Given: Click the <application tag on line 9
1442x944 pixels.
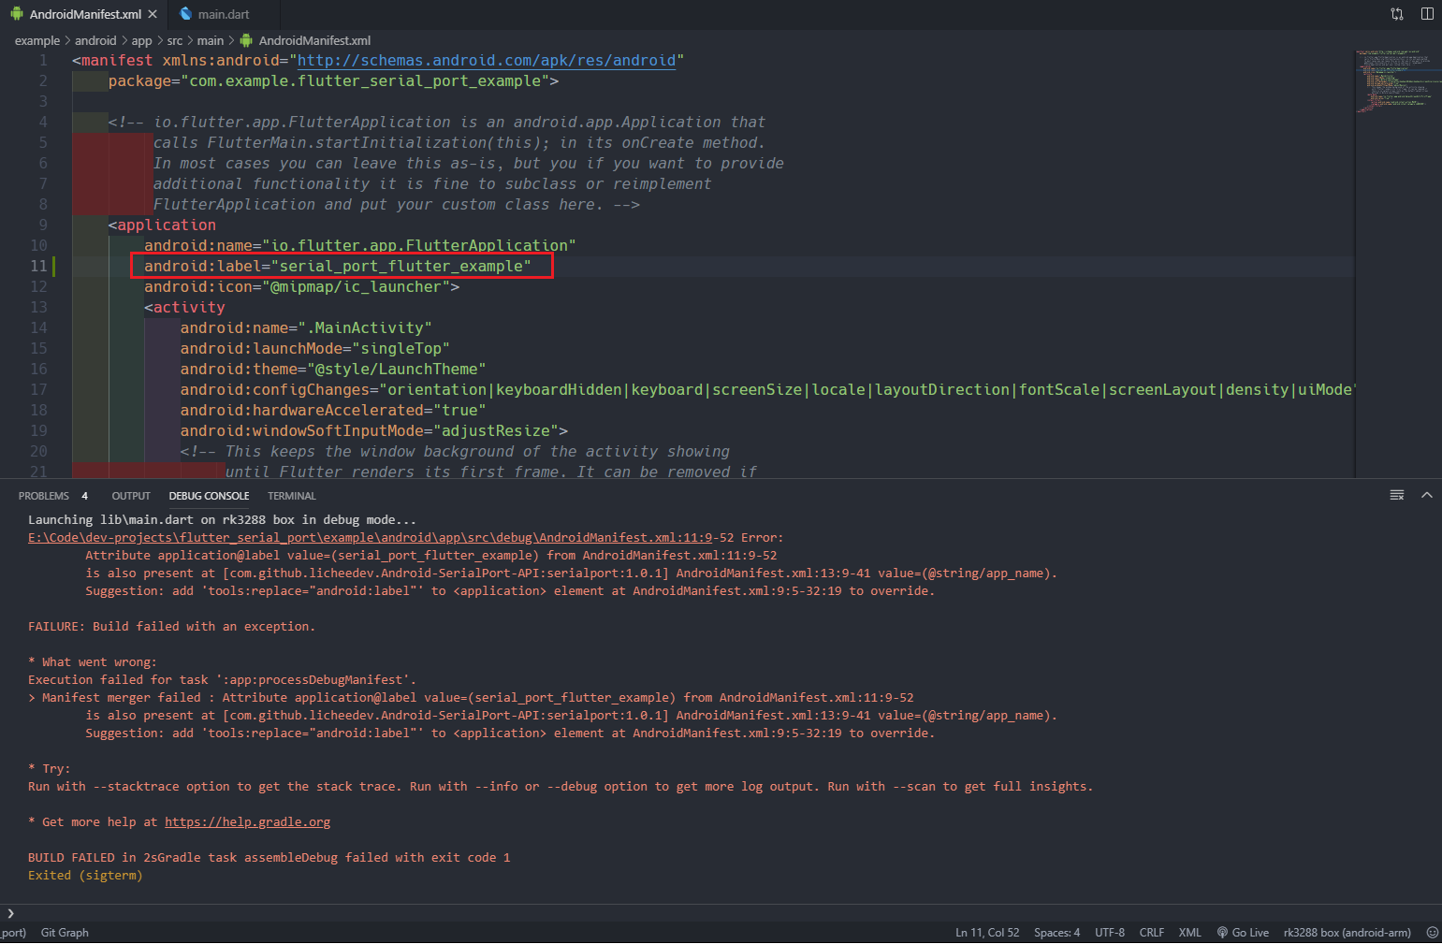Looking at the screenshot, I should coord(162,225).
